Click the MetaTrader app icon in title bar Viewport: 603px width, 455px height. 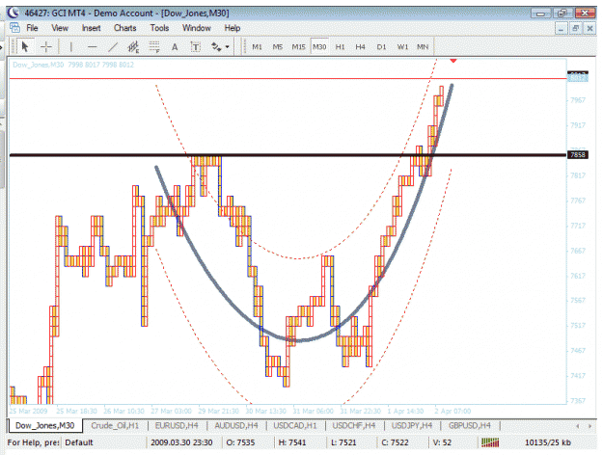(x=14, y=13)
